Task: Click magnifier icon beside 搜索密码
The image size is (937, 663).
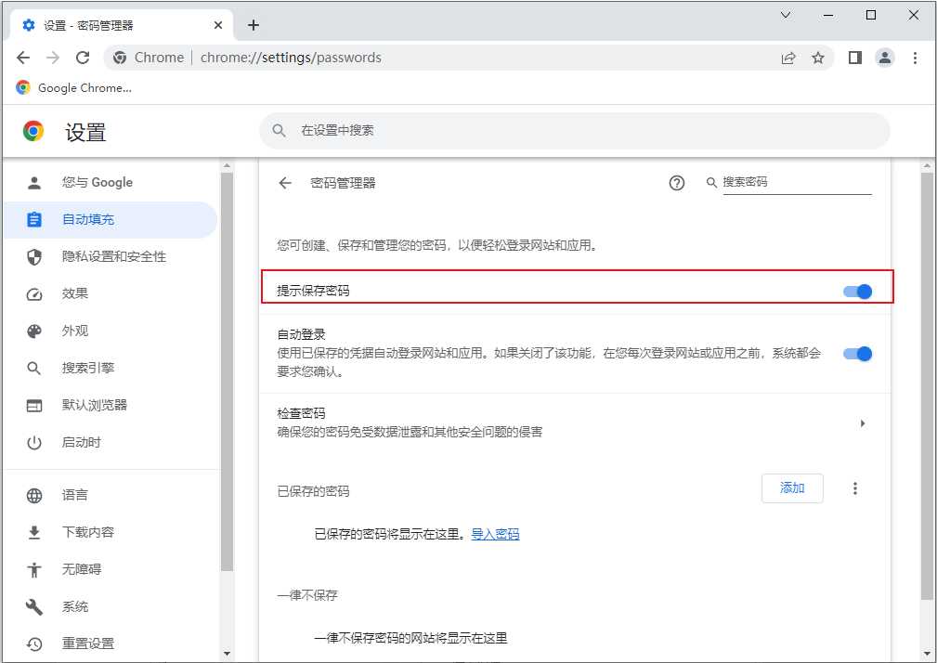Action: coord(711,183)
